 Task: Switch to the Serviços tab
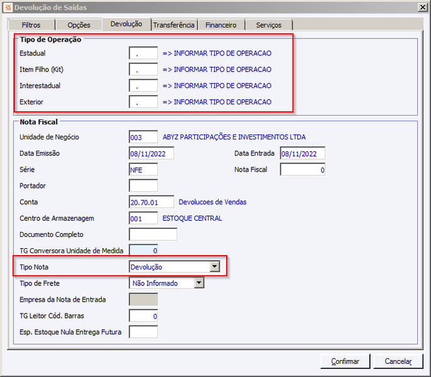coord(269,25)
